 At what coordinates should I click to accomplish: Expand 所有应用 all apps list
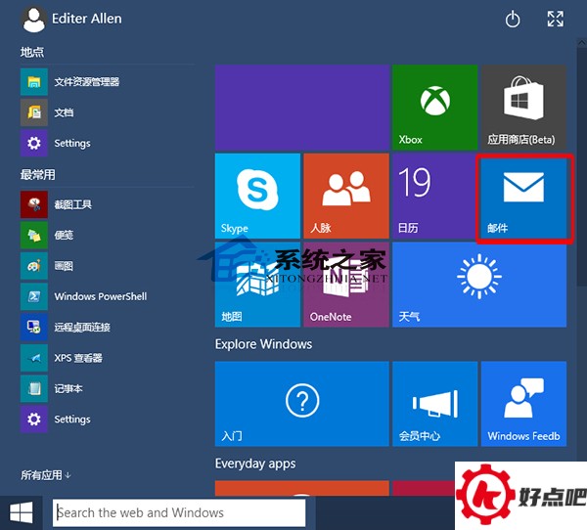tap(46, 475)
